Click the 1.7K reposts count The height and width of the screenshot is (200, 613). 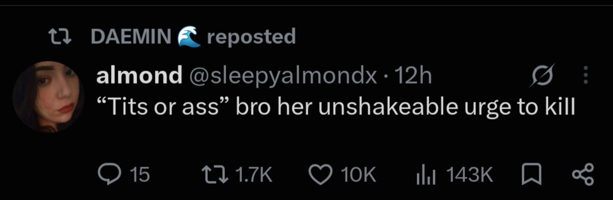coord(255,175)
